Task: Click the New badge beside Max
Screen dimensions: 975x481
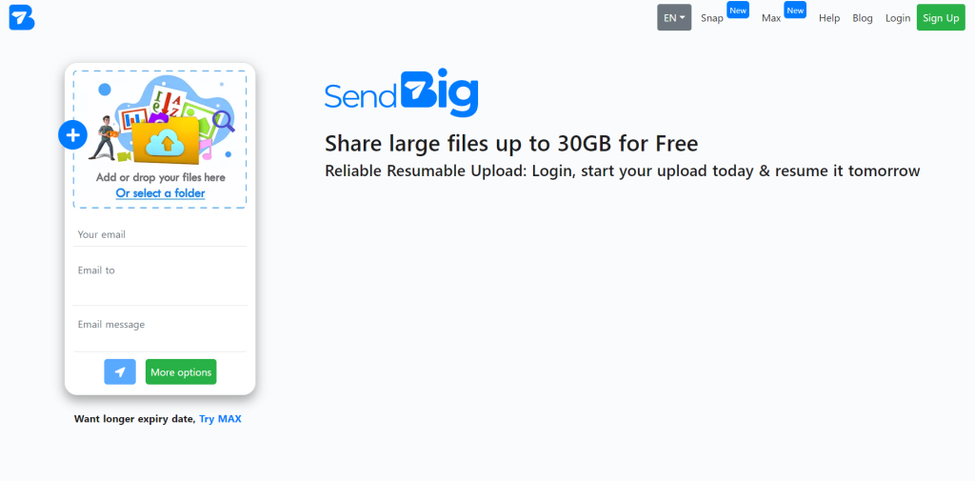Action: click(x=795, y=10)
